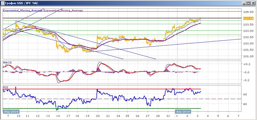Click the 103.00 price axis label
Image resolution: width=257 pixels, height=120 pixels.
[248, 31]
